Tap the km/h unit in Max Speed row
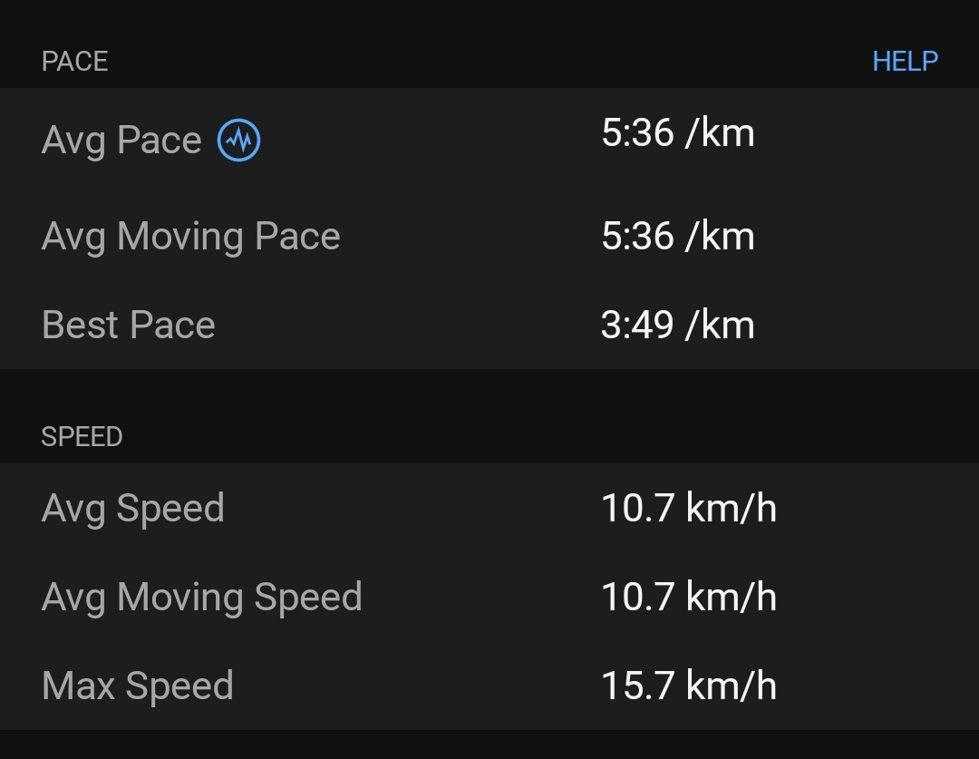Screen dimensions: 979x759 pyautogui.click(x=732, y=686)
